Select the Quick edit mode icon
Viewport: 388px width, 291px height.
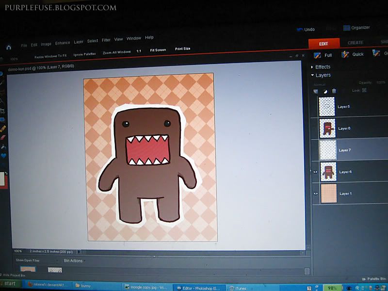[345, 54]
